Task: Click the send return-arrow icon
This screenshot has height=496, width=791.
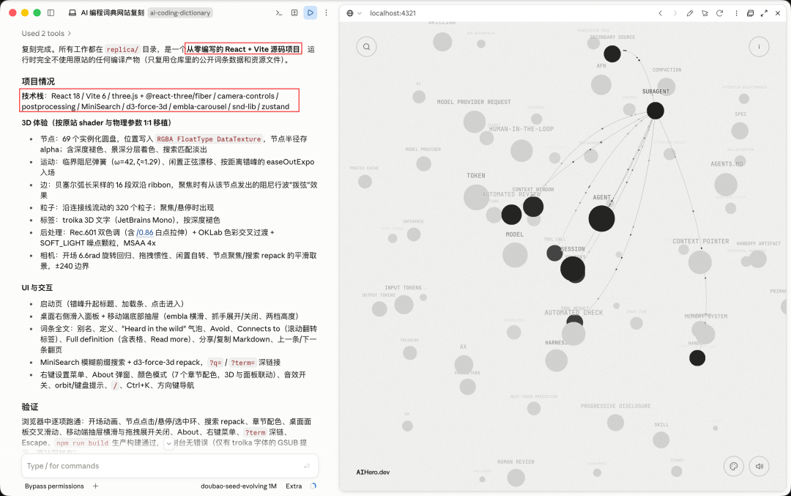Action: (x=307, y=466)
